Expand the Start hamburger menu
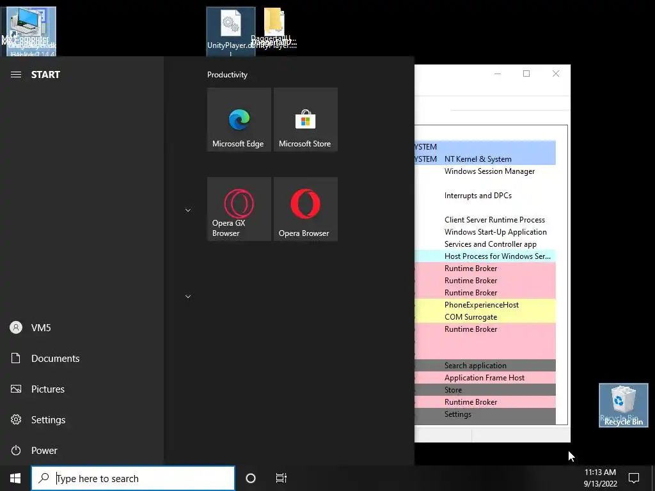 tap(16, 74)
